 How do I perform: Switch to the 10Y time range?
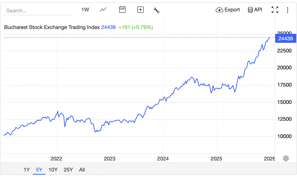(x=53, y=170)
